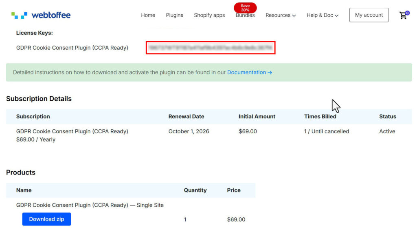The image size is (417, 232).
Task: Click the Renewal Date column header
Action: coord(186,116)
